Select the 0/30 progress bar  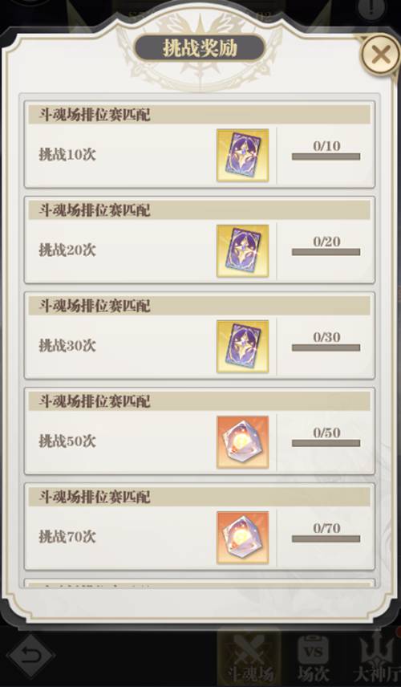(x=326, y=348)
